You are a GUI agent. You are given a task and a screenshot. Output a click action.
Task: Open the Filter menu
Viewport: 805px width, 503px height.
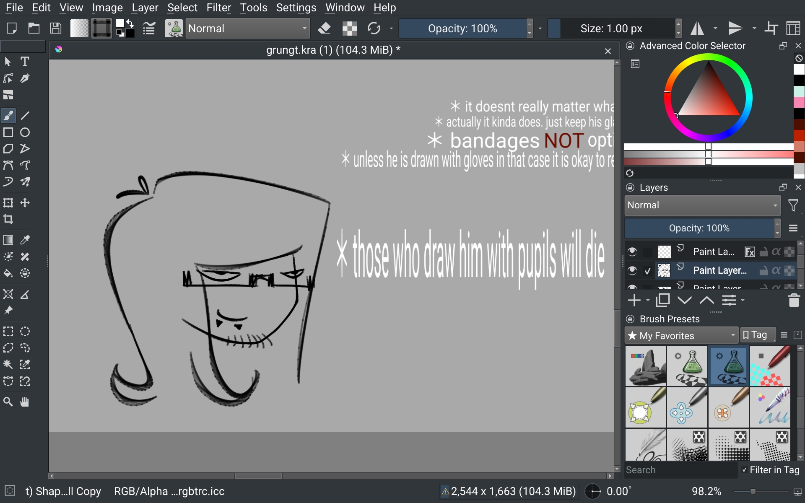pos(218,8)
